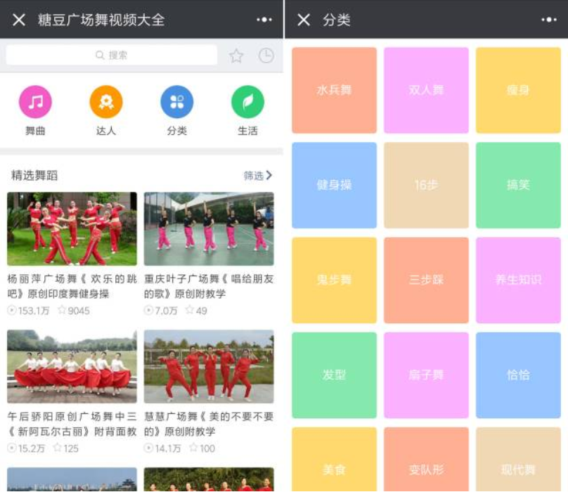Open more options in 糖豆广场舞视频大全 header
568x492 pixels.
264,20
